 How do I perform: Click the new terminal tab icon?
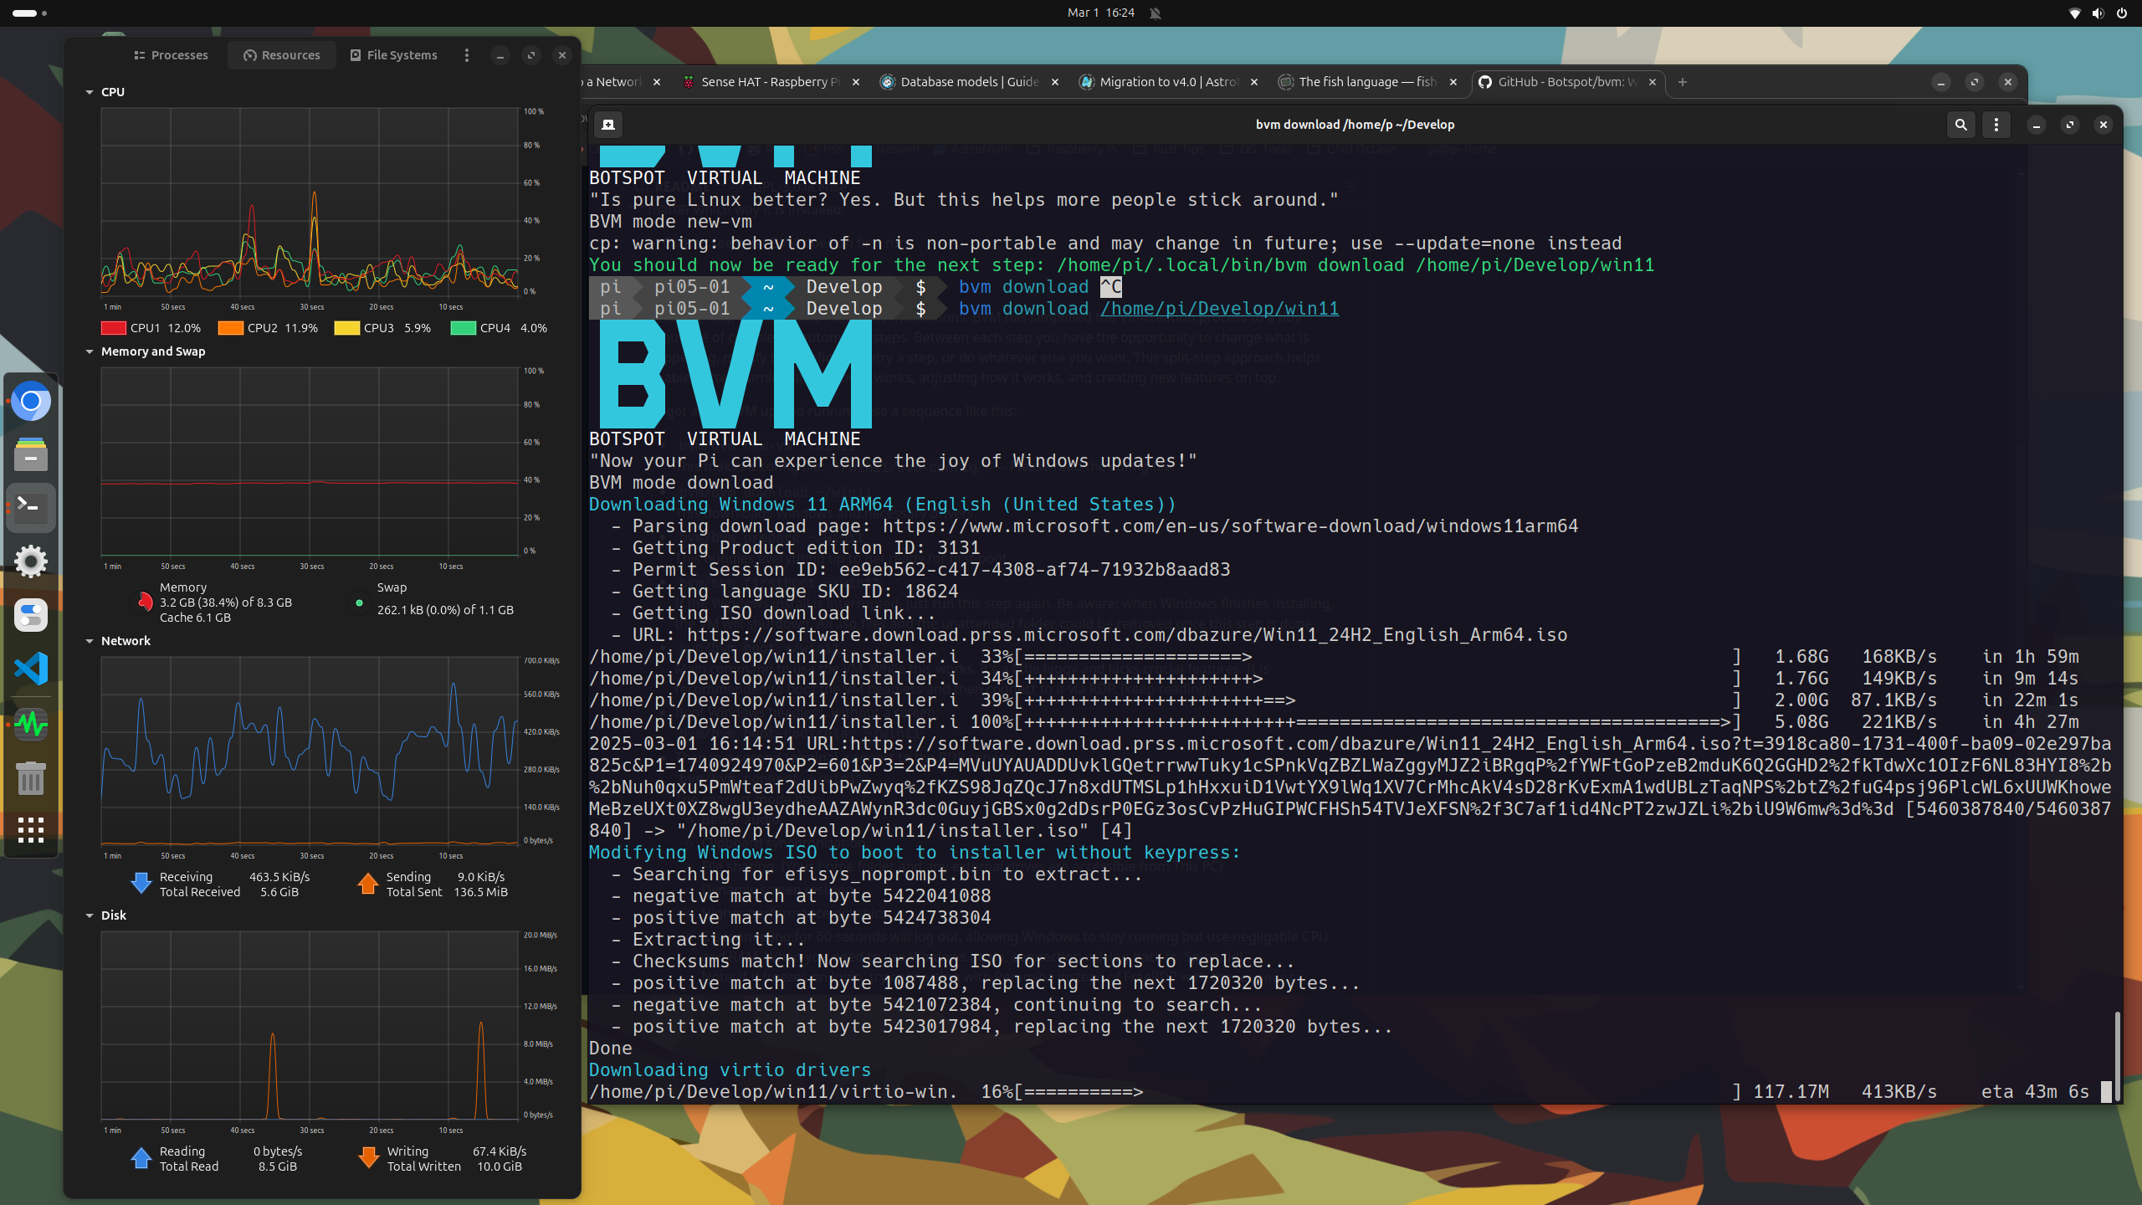pos(608,125)
